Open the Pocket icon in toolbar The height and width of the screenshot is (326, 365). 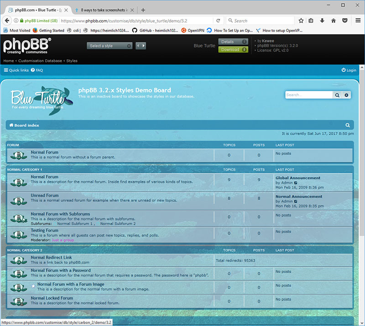coord(345,21)
